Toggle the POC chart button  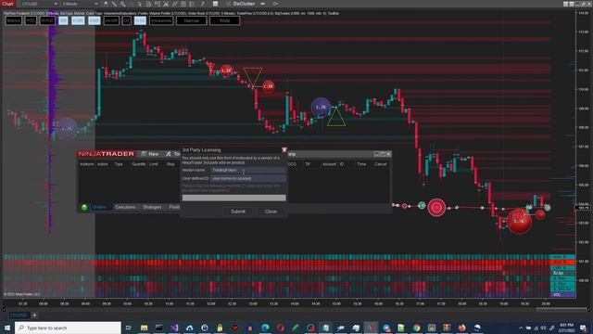[x=31, y=20]
